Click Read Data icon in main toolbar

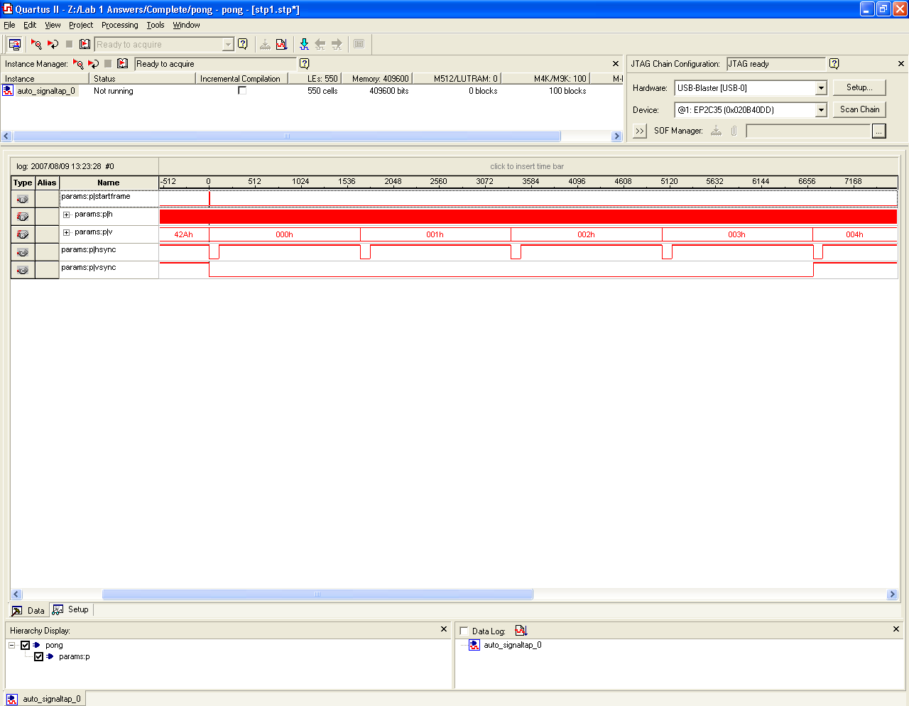coord(85,44)
